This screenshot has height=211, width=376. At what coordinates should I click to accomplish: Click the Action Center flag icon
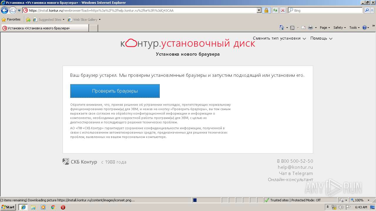[x=348, y=207]
